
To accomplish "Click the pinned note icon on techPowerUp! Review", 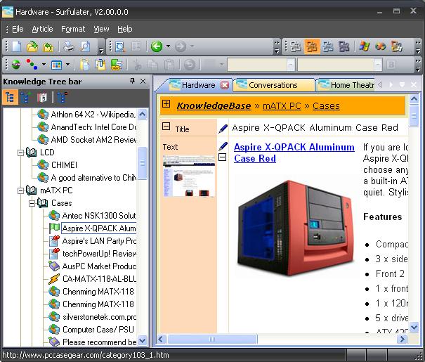I will pyautogui.click(x=54, y=253).
